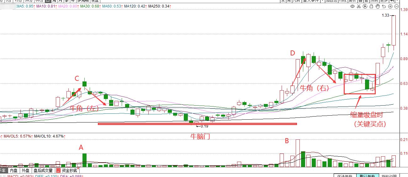Click the MA10: 0.81 indicator label
Screen dimensions: 408x177
[x=46, y=6]
